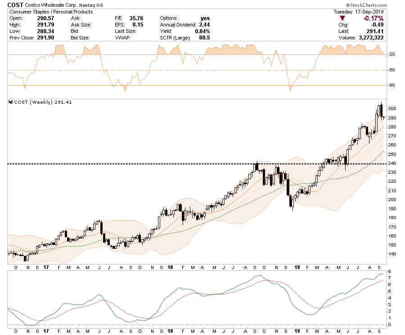This screenshot has width=405, height=335.
Task: Click the date Tuesday 17-Sep-2019
Action: [x=359, y=12]
